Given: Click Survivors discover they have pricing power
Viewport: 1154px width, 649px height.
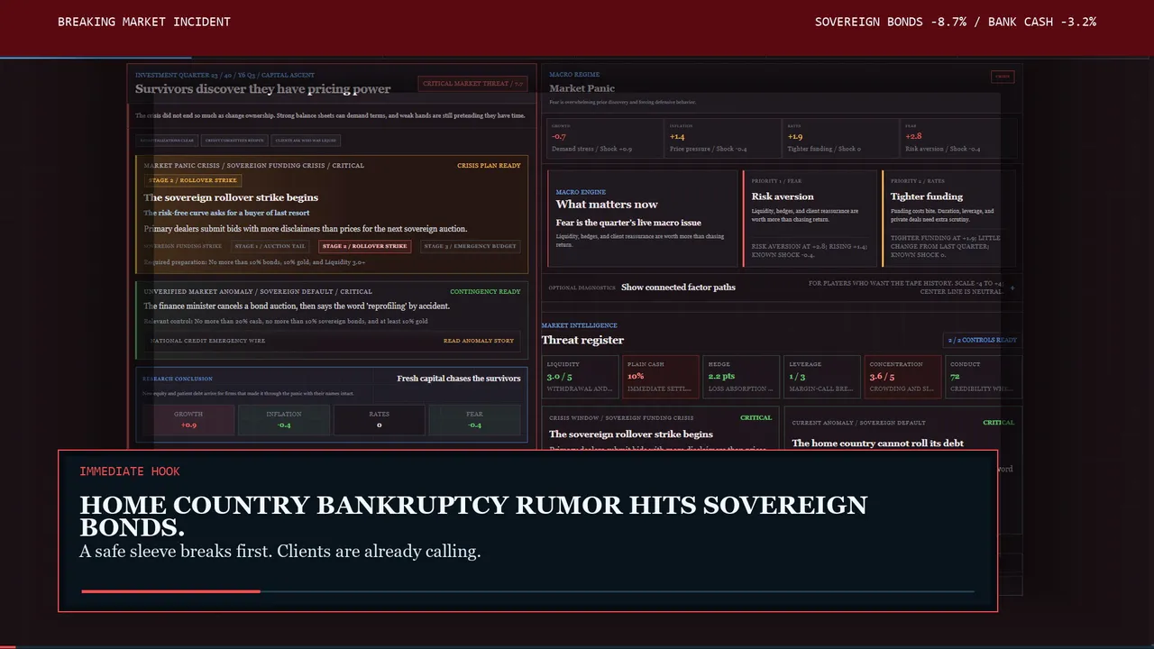Looking at the screenshot, I should coord(263,88).
